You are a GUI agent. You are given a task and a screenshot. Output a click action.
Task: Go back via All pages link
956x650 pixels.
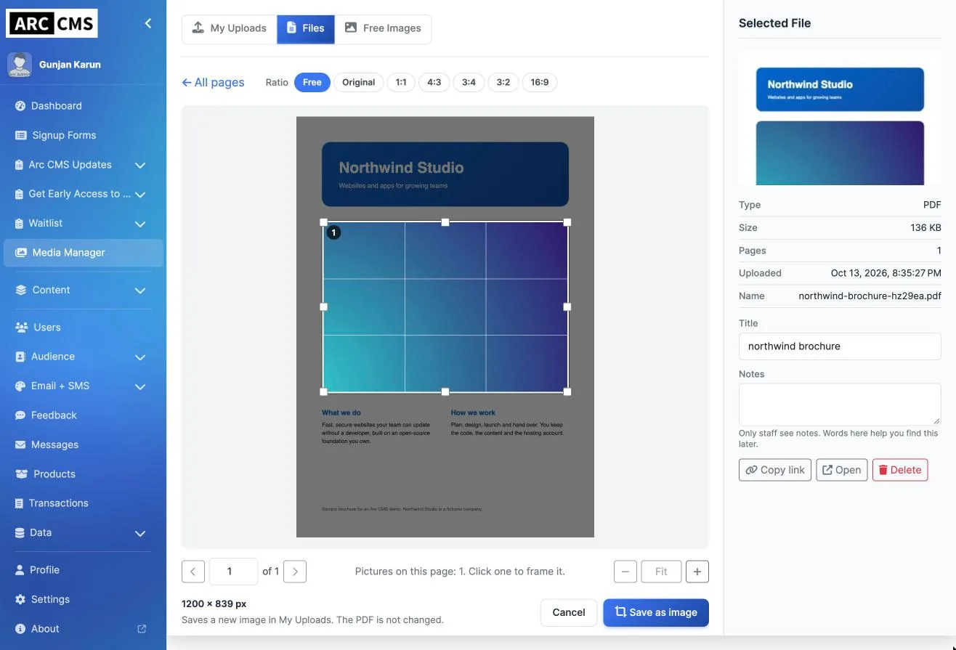tap(213, 82)
